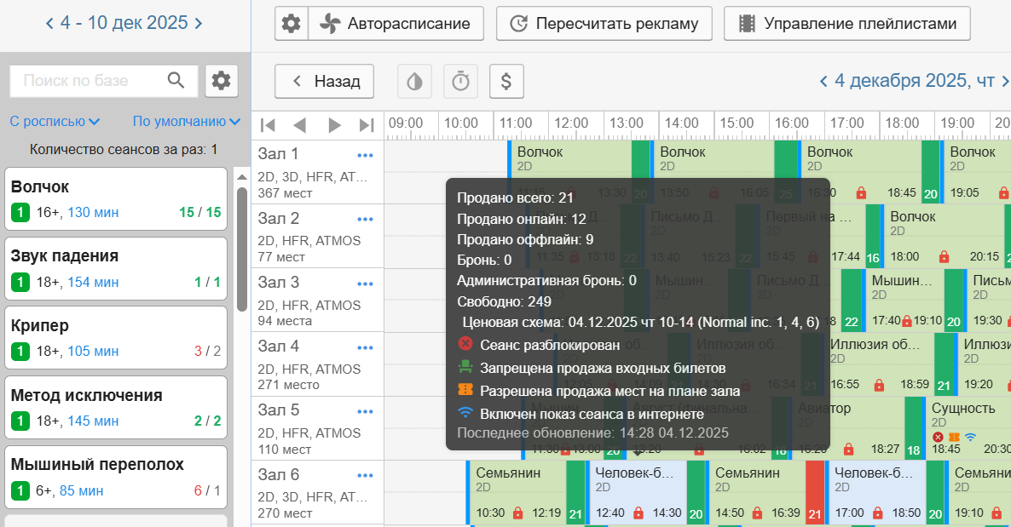Expand the По умолчанию sort dropdown

coord(186,122)
